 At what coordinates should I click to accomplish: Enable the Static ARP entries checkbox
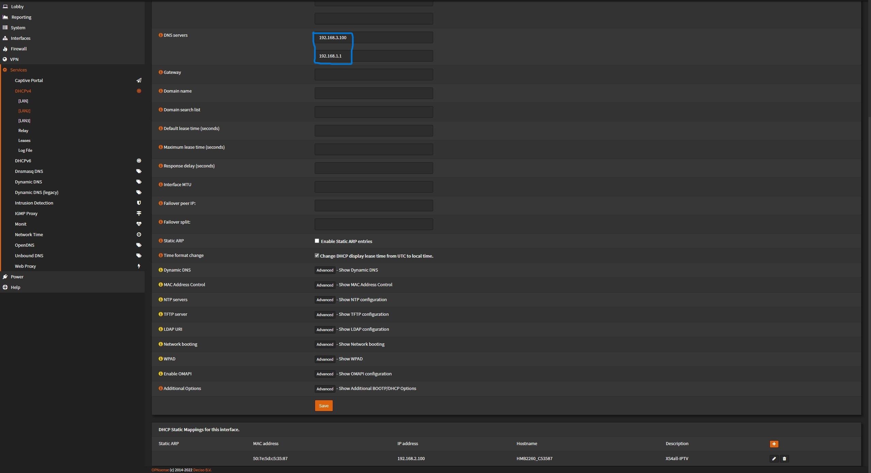(317, 241)
